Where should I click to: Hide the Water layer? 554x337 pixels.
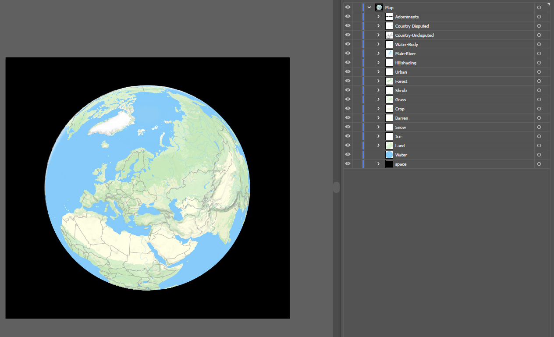(348, 155)
